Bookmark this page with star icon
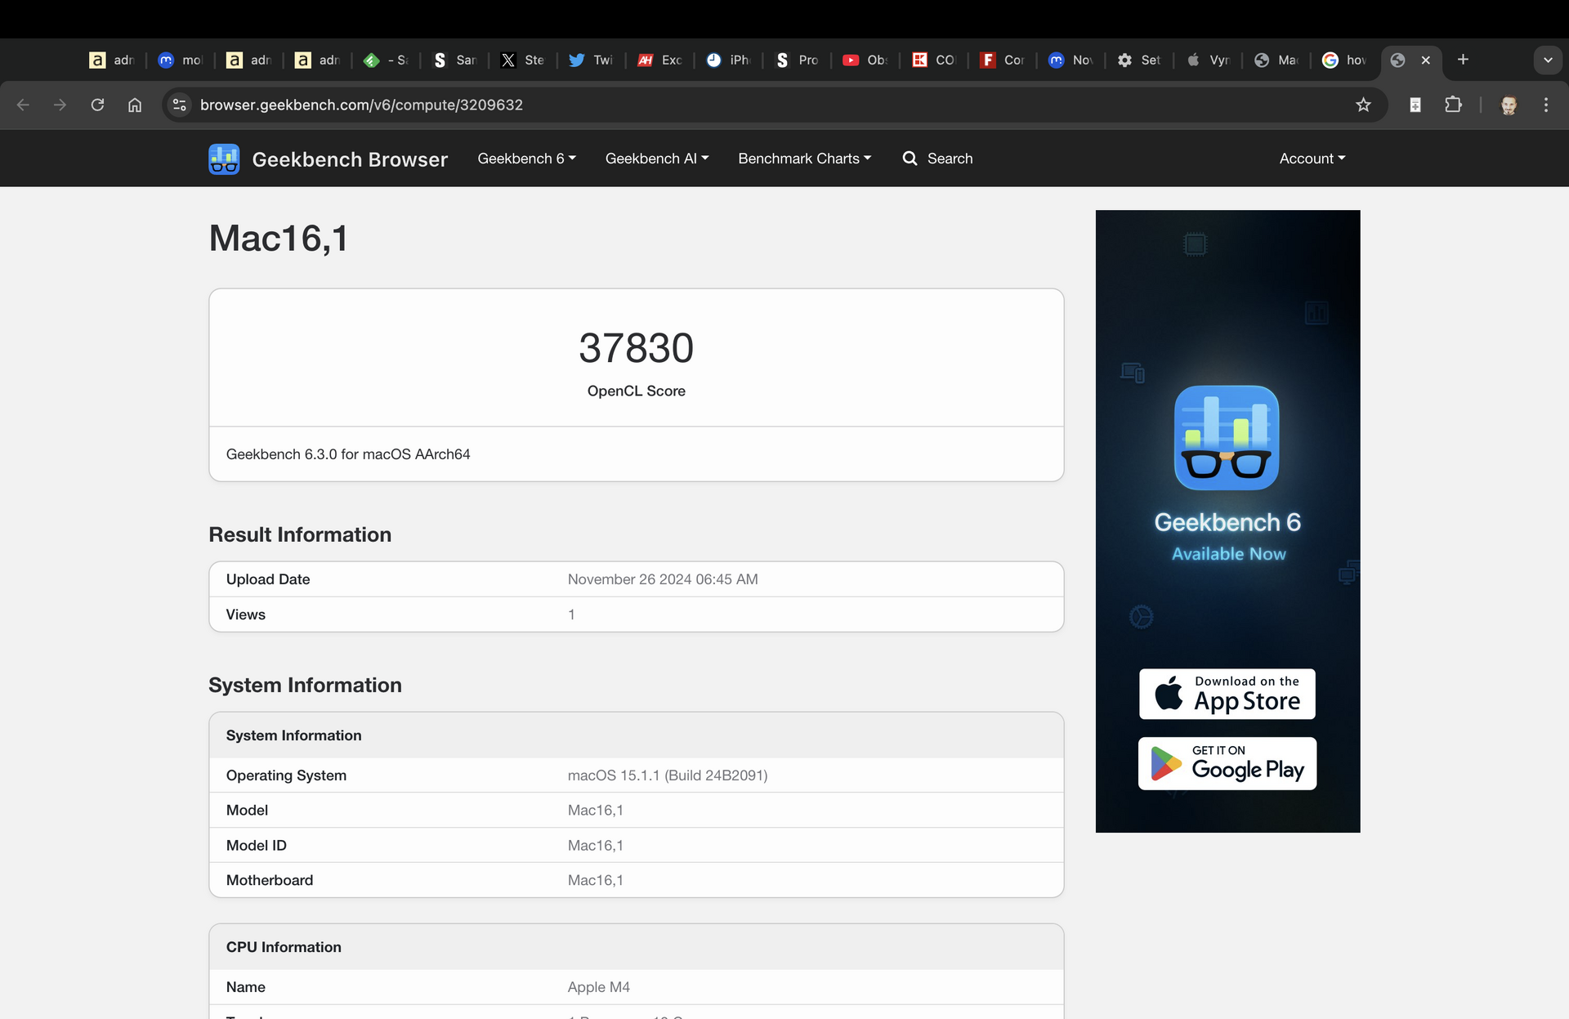This screenshot has height=1019, width=1569. [1363, 105]
